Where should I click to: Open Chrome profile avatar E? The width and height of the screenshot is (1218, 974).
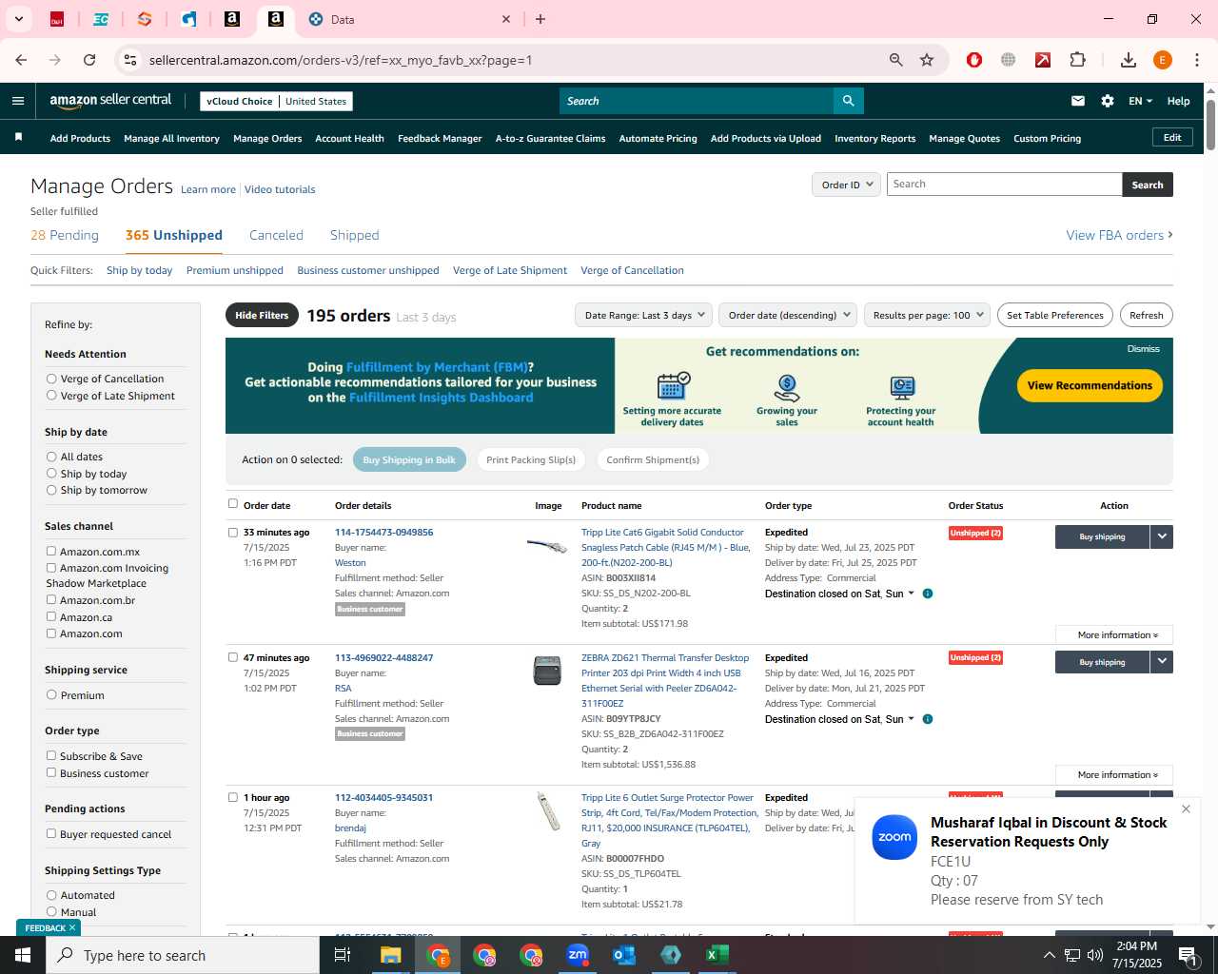1162,60
